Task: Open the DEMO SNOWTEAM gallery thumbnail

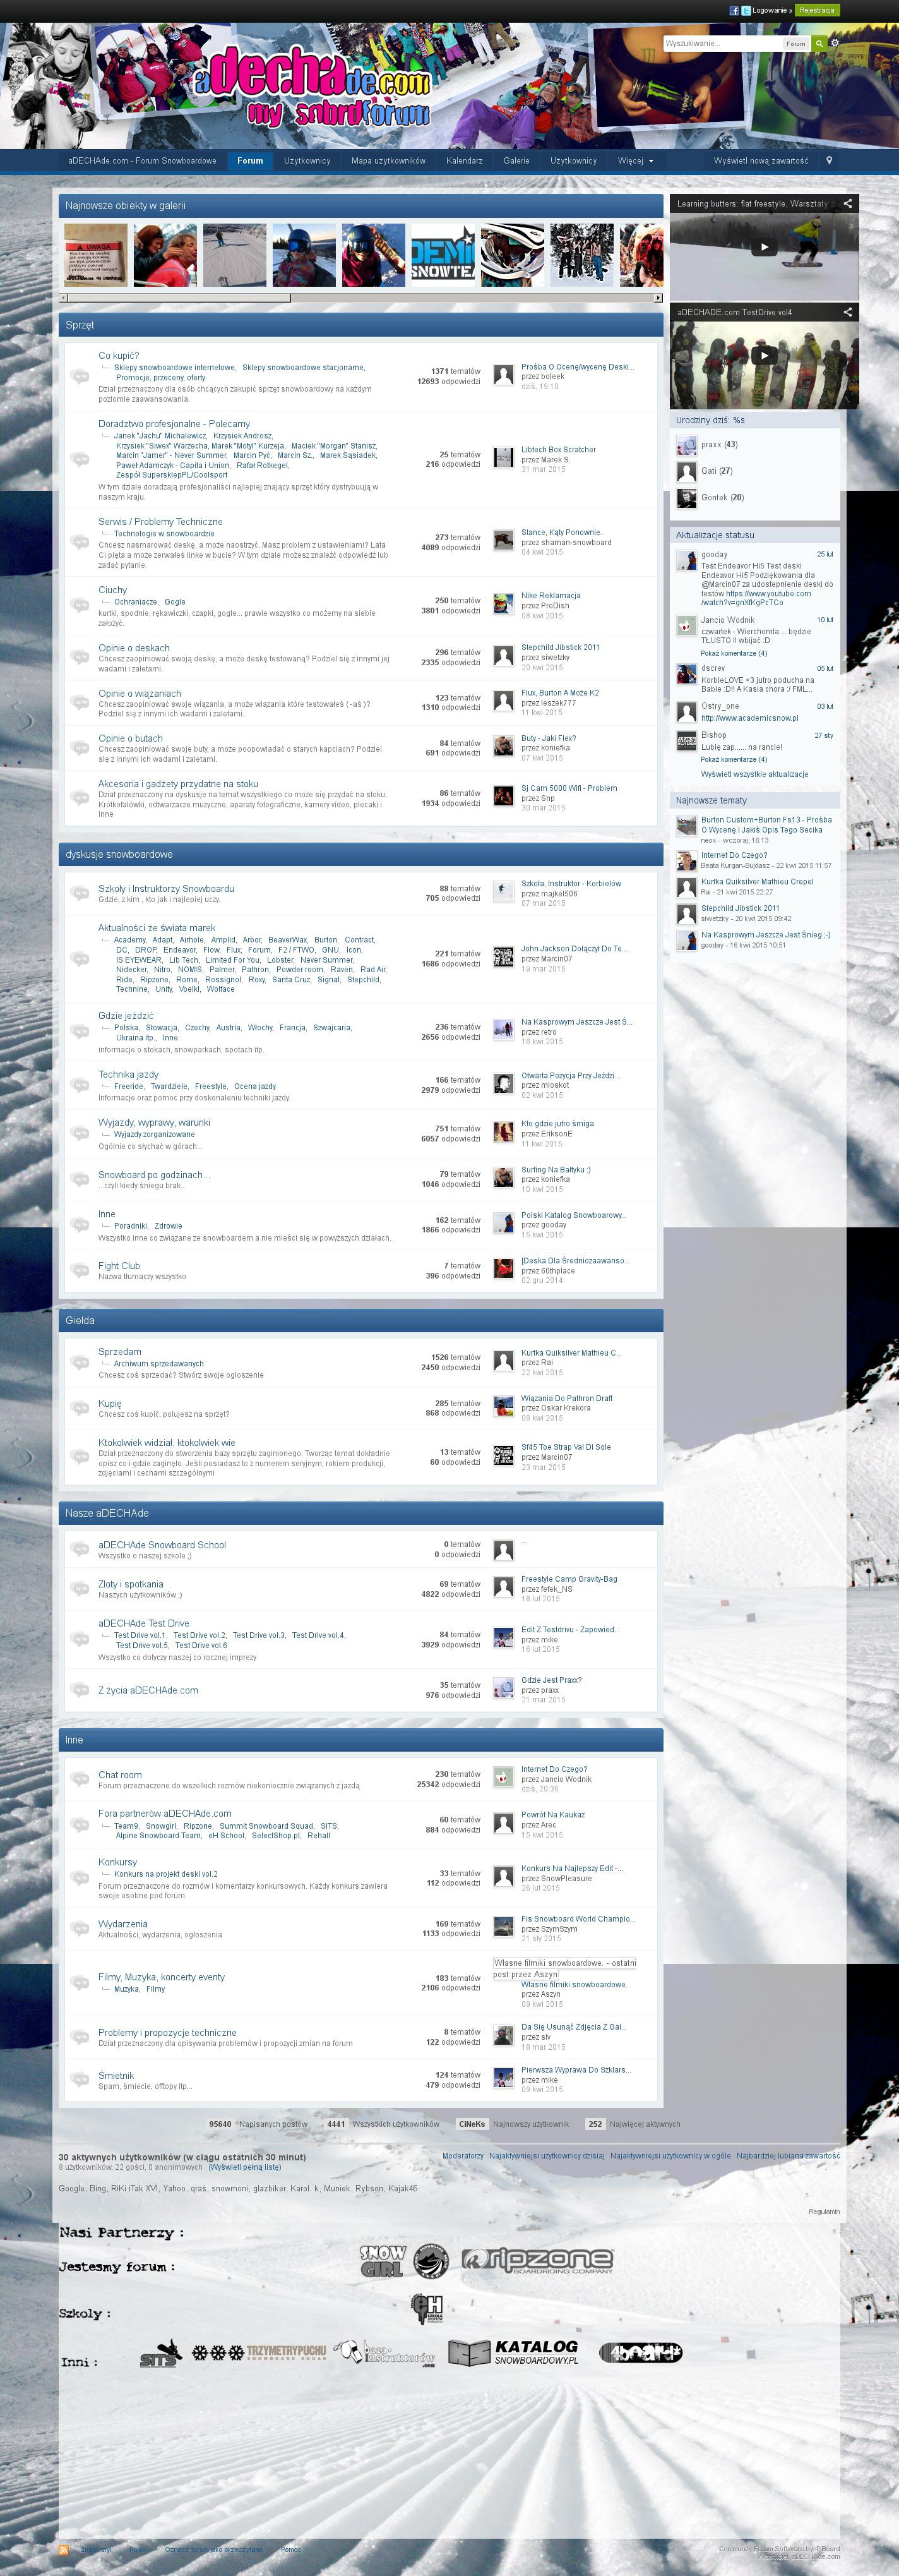Action: click(443, 255)
